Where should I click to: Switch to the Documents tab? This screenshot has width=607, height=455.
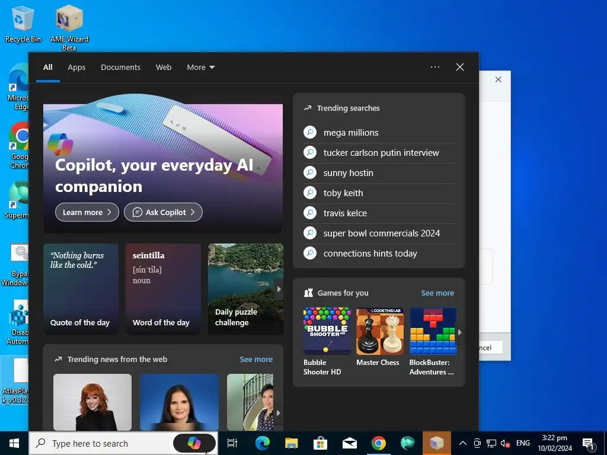[120, 68]
